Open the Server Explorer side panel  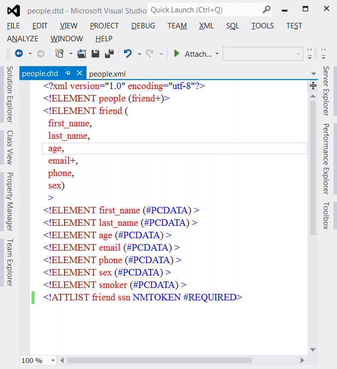(326, 91)
